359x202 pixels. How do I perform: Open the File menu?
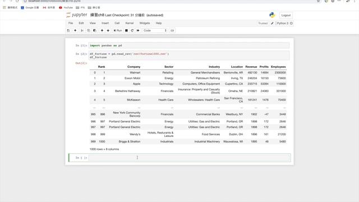[x=71, y=23]
